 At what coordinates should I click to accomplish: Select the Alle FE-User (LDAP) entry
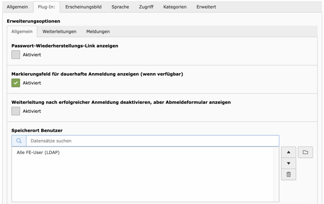(x=38, y=152)
